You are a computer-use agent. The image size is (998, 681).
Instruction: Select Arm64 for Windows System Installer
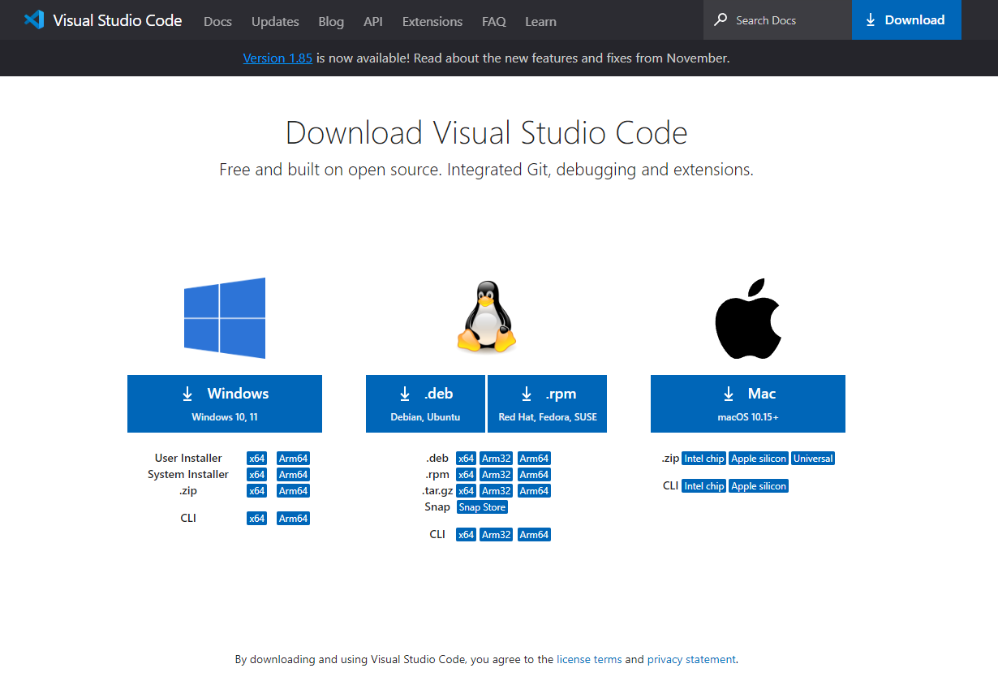(293, 475)
